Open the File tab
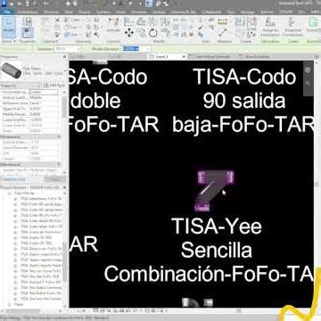 tap(6, 12)
